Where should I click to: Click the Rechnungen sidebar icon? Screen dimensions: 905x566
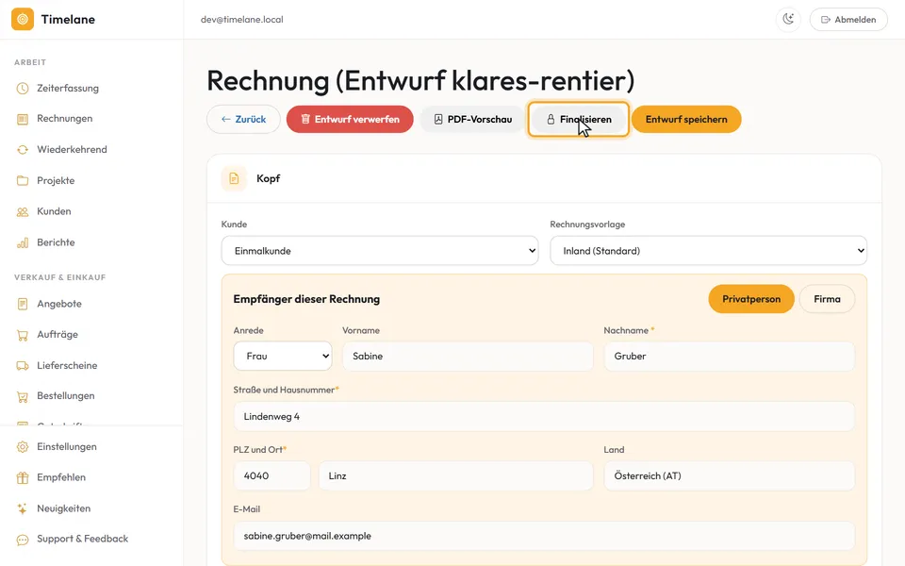tap(23, 119)
